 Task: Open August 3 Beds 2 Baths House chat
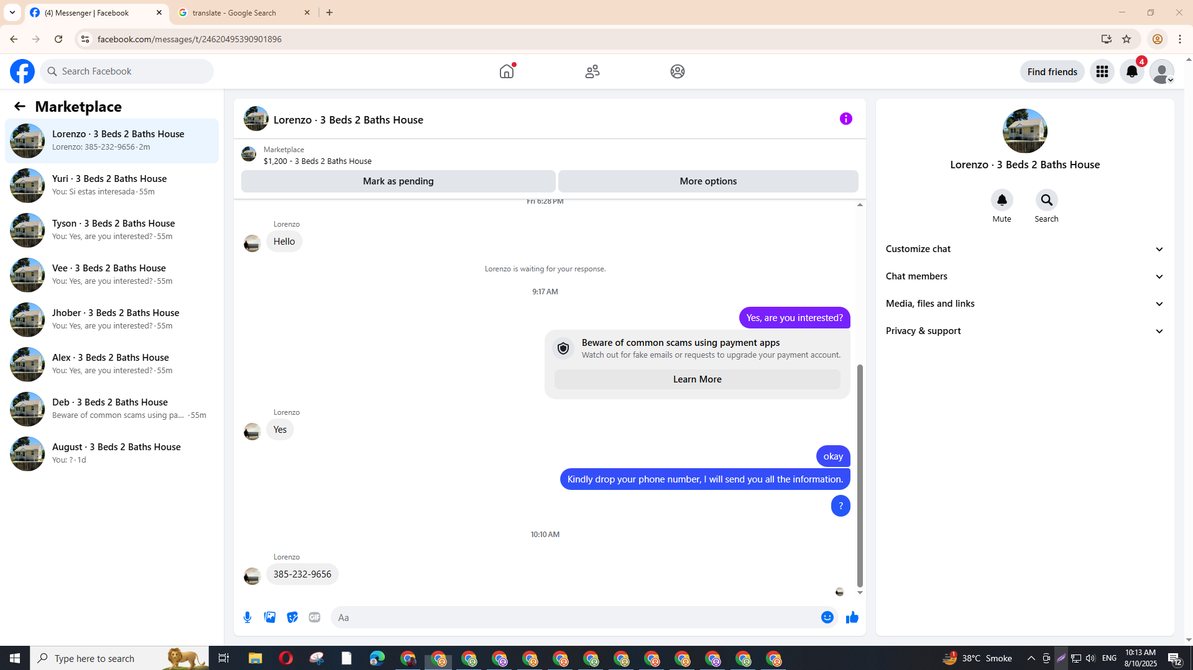click(112, 453)
